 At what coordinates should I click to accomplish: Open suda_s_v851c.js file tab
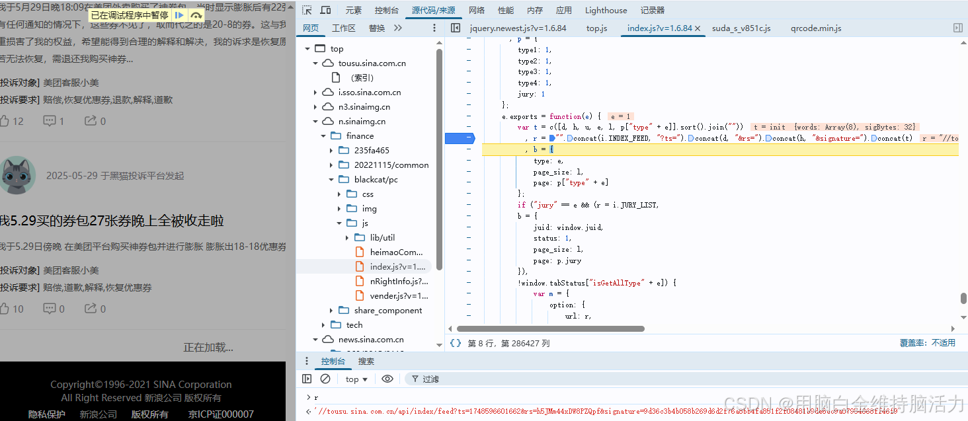(x=741, y=28)
